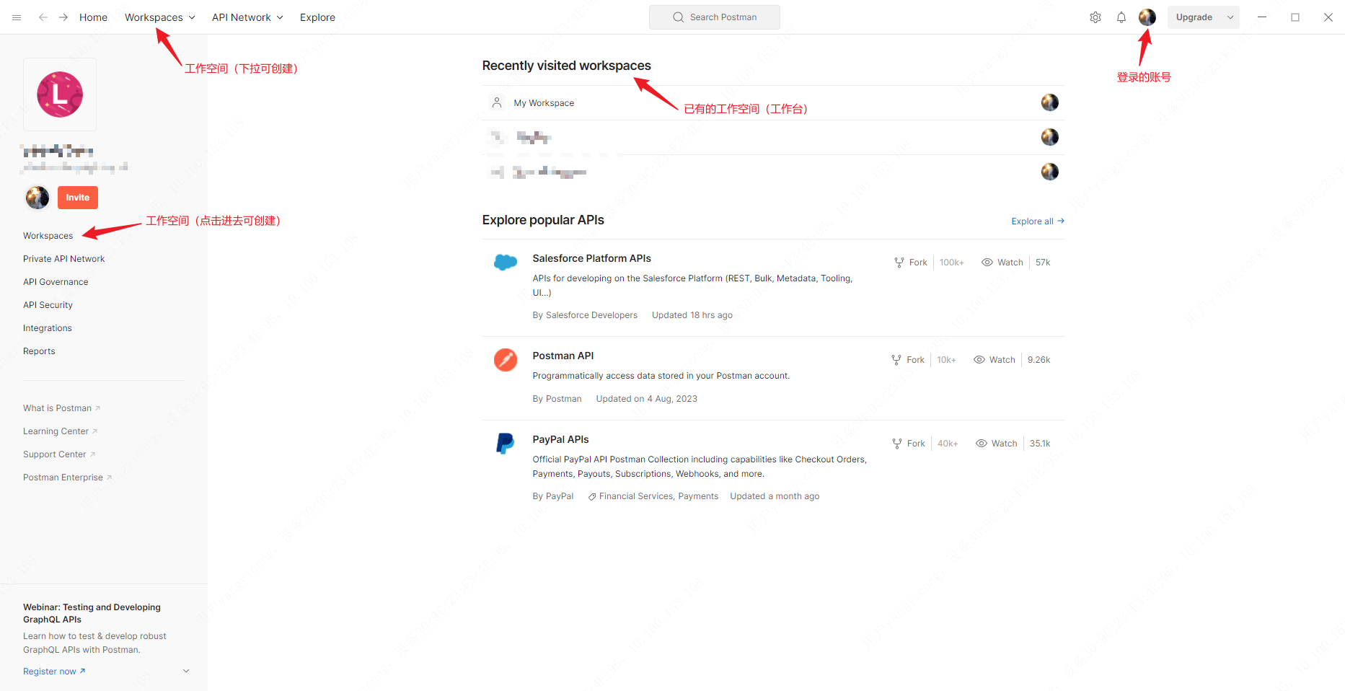Click the Search Postman field
Screen dimensions: 1345x691
715,17
